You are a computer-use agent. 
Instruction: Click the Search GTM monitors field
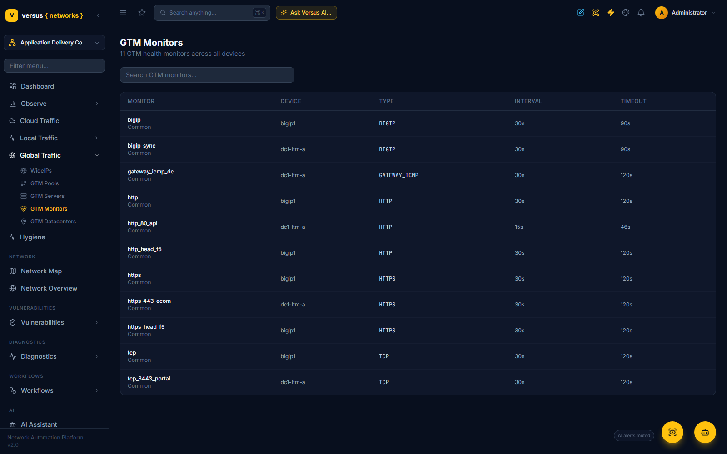point(207,75)
